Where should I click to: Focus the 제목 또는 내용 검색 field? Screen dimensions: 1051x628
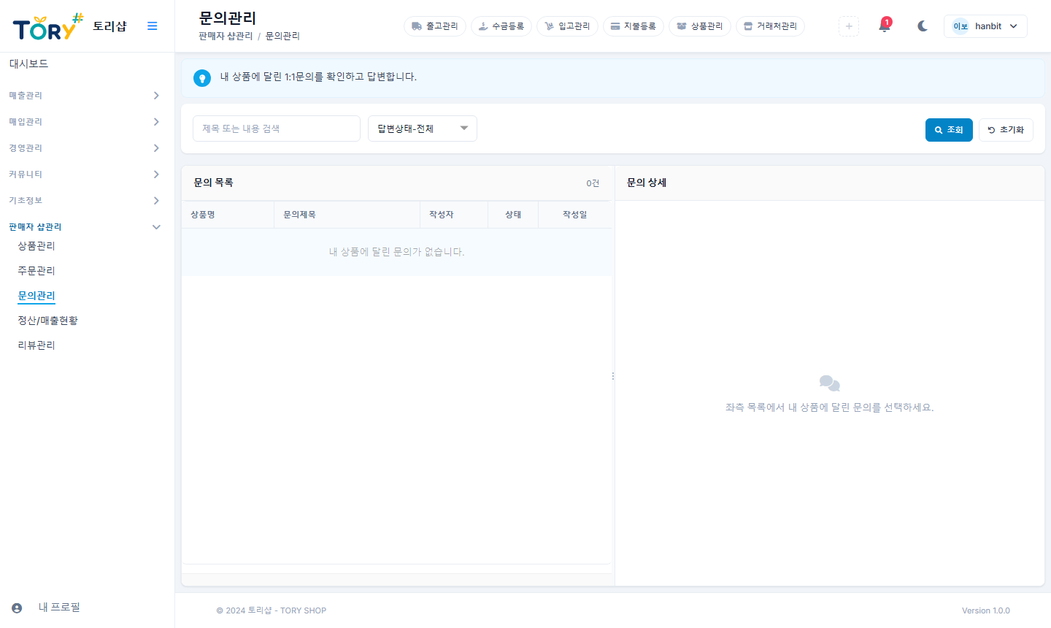pyautogui.click(x=277, y=129)
